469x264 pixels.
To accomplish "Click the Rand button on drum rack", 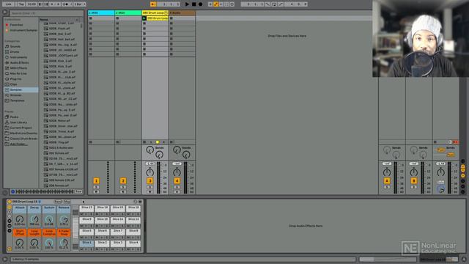I will (58, 202).
